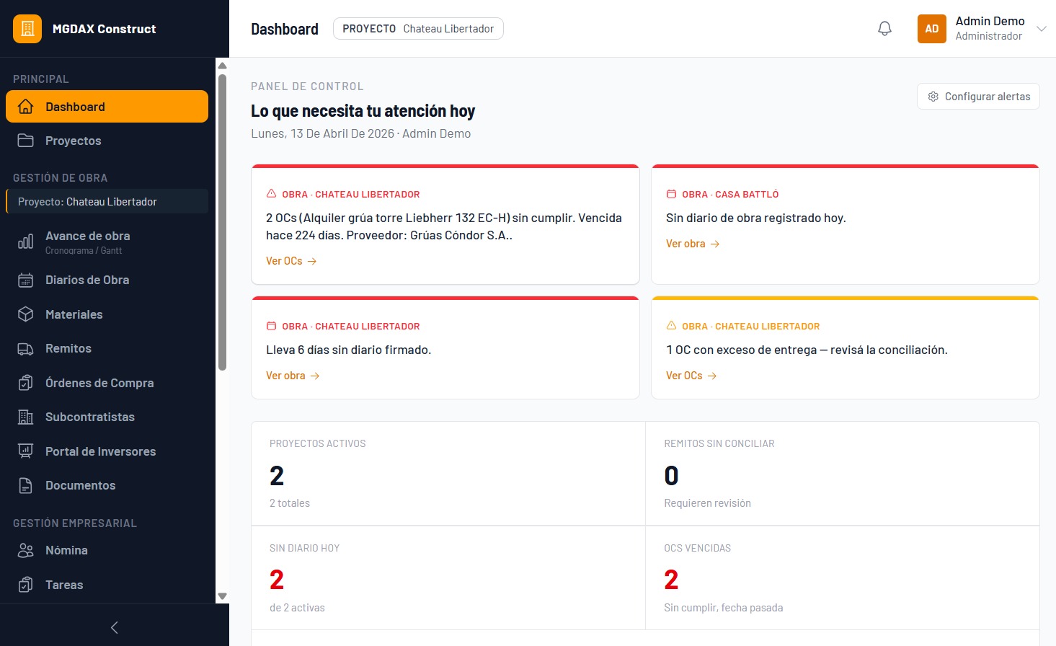1056x646 pixels.
Task: Collapse the sidebar with the left chevron
Action: pyautogui.click(x=114, y=627)
